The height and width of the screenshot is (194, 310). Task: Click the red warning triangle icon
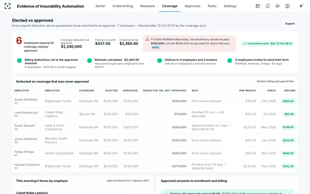click(x=147, y=39)
